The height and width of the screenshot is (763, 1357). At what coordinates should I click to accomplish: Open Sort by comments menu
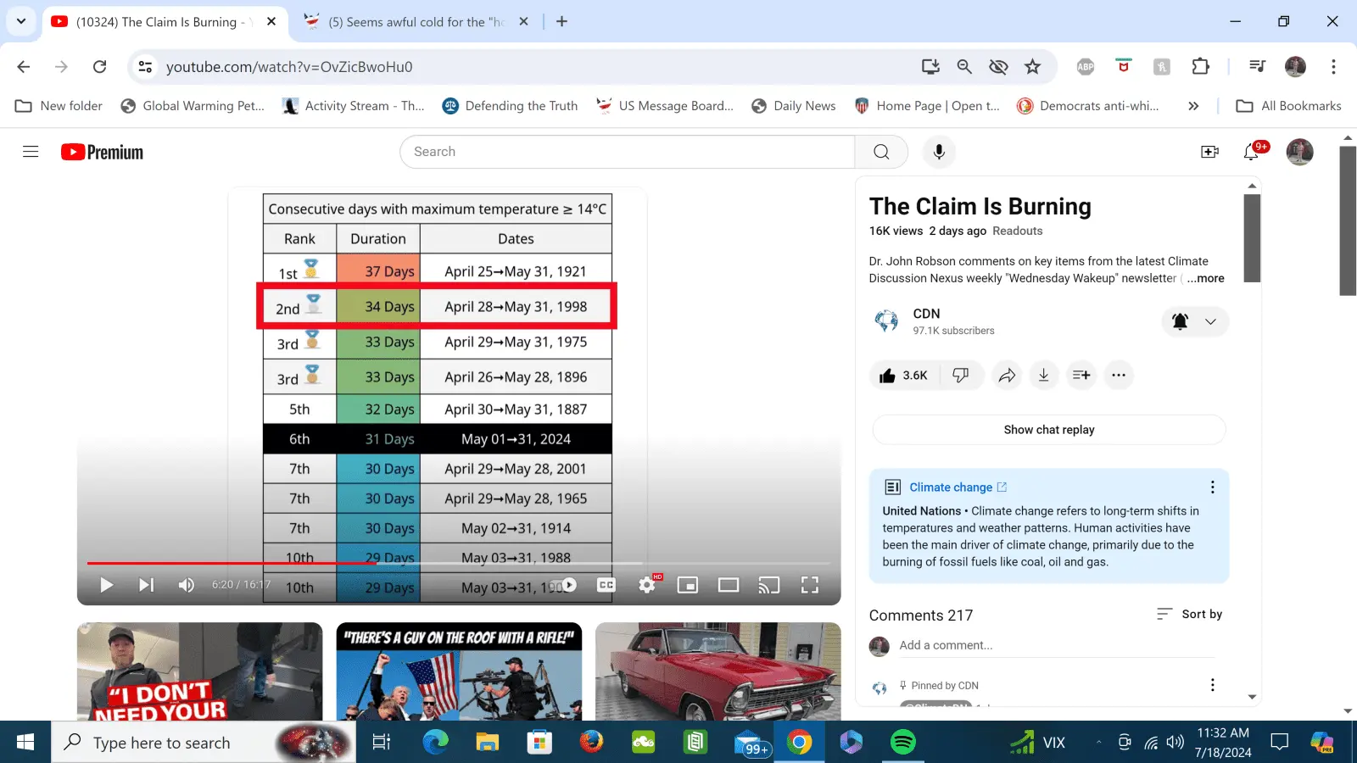click(x=1190, y=614)
